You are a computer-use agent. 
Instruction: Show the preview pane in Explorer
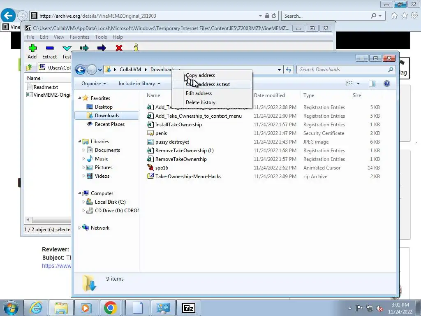click(x=372, y=84)
